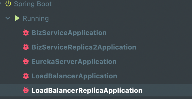Click empty row space after the Running label
This screenshot has width=192, height=99.
(120, 18)
